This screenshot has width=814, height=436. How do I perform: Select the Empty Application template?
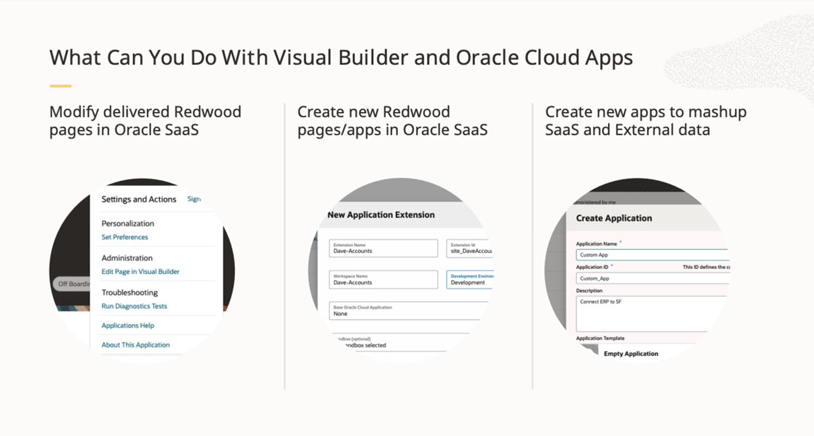click(x=630, y=354)
